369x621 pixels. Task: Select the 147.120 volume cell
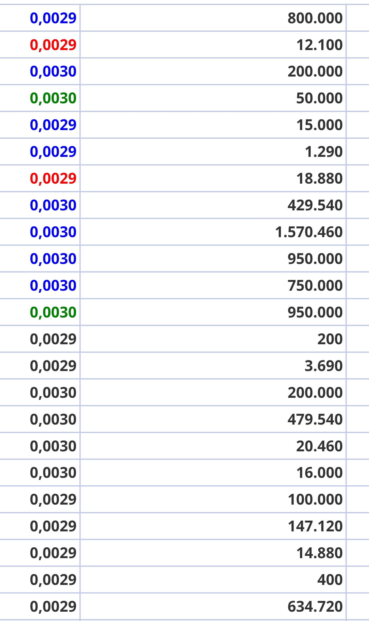213,526
